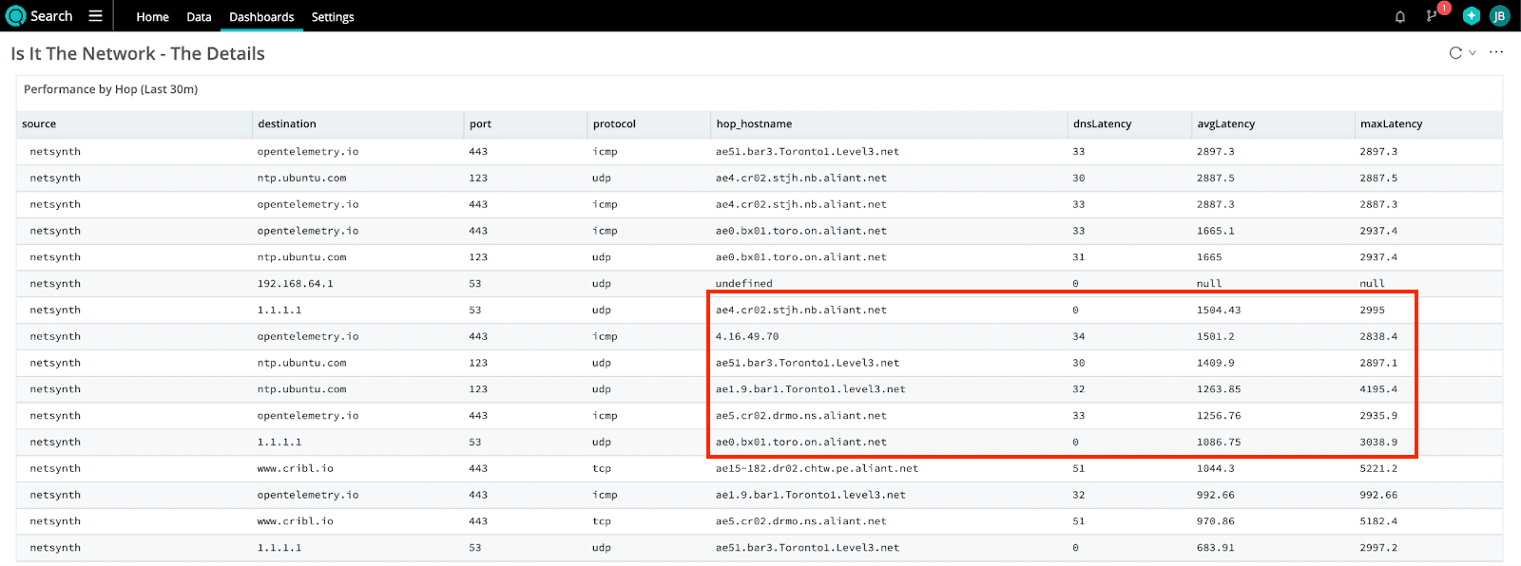Select the Dashboards tab

point(261,17)
